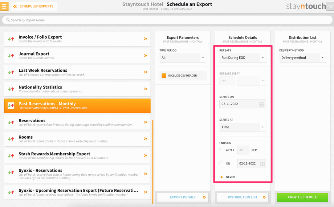Go back to Scheduled Exports
Viewport: 334px width, 207px height.
(x=34, y=7)
